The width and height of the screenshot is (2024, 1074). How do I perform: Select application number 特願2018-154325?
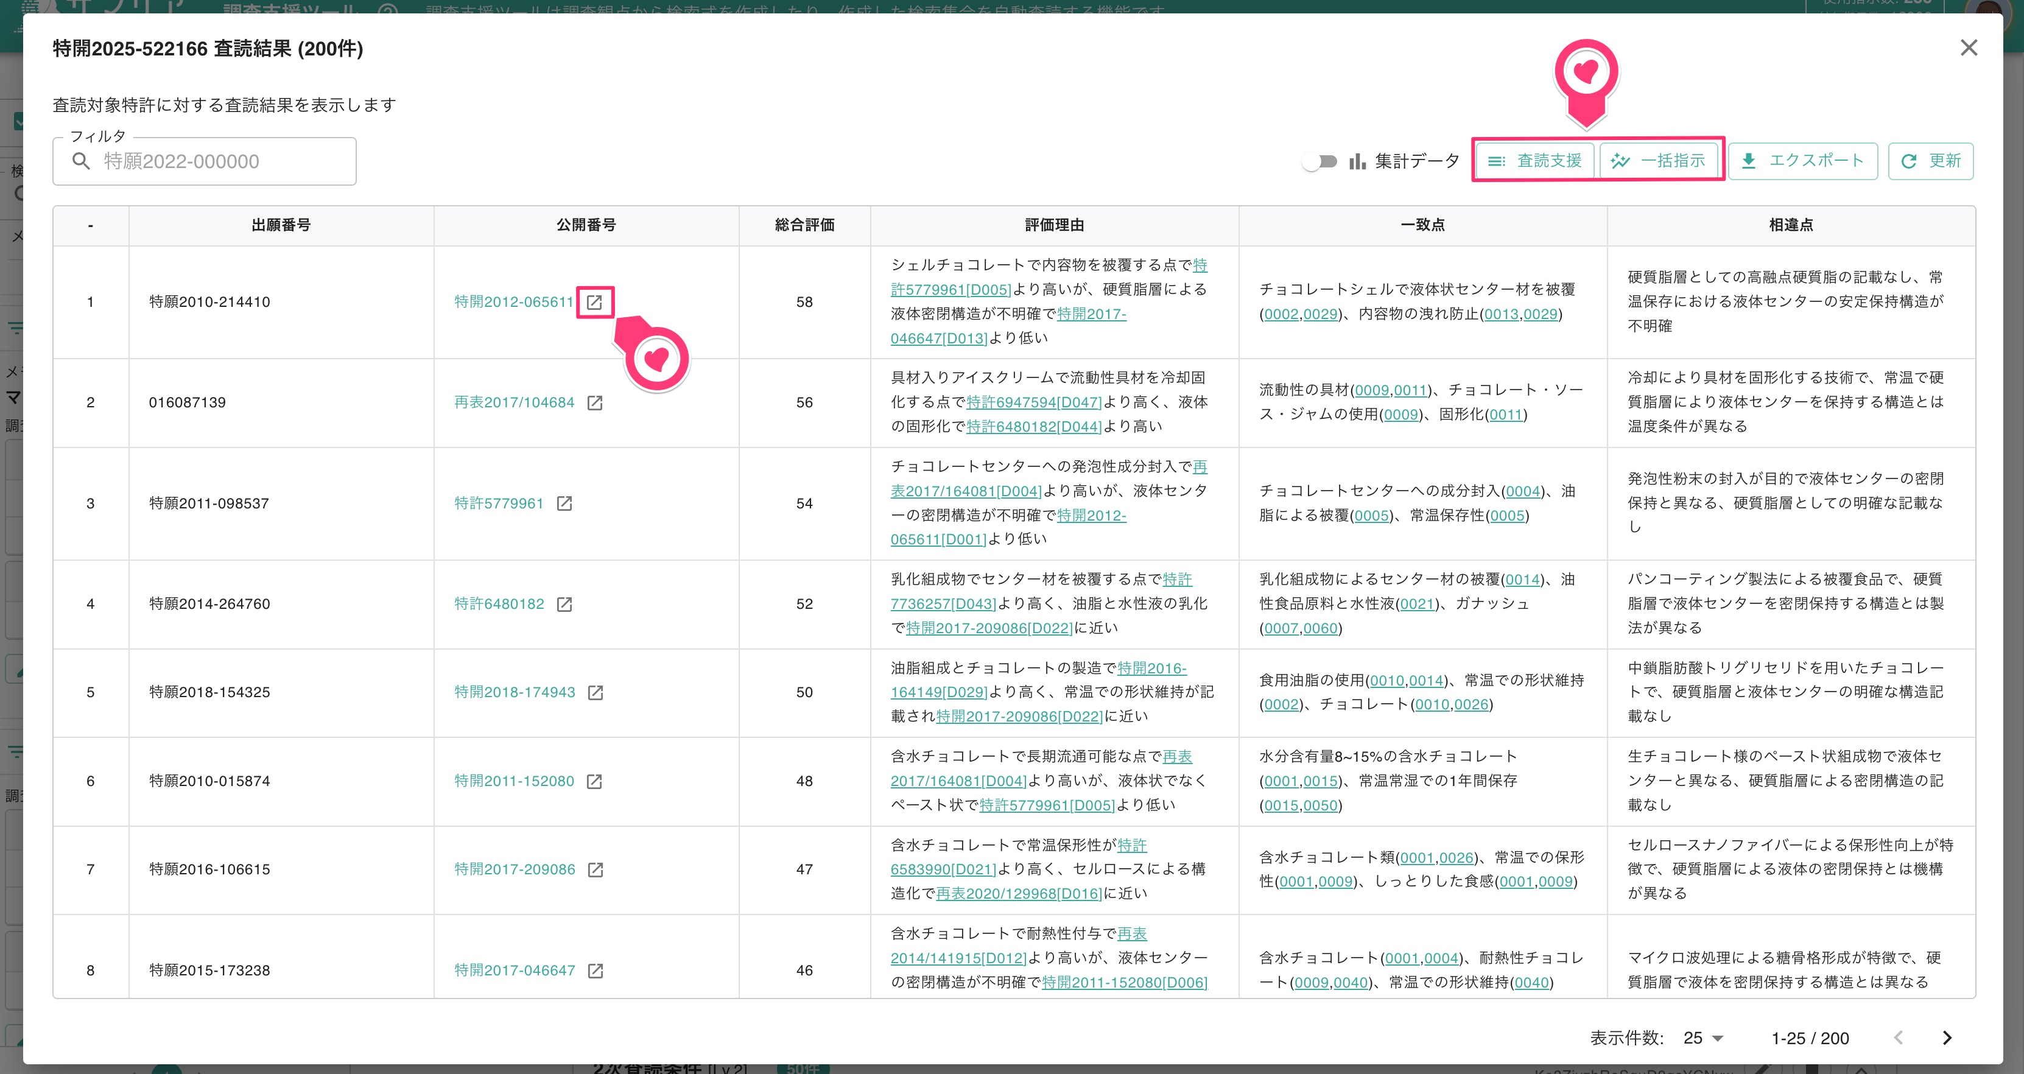click(x=210, y=692)
